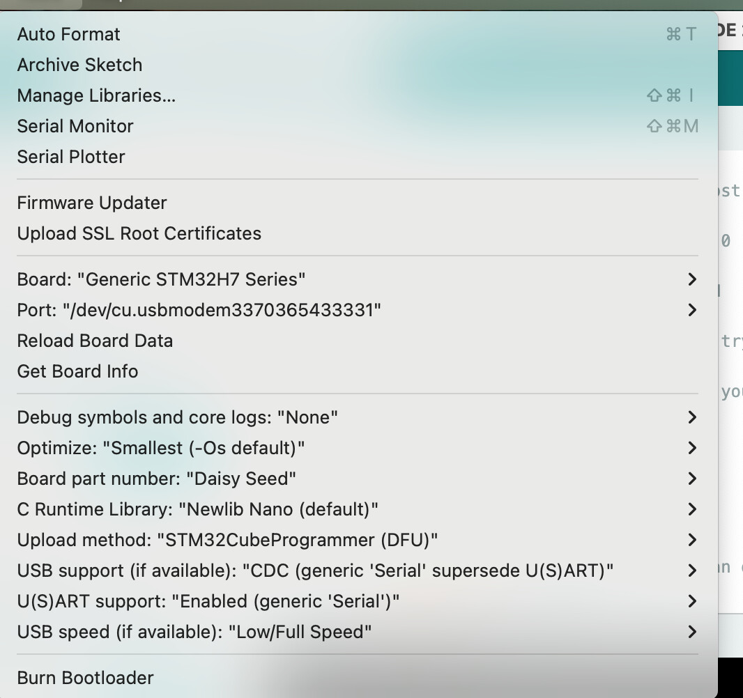Expand the Board submenu for Generic STM32H7
Screen dimensions: 743x698
click(162, 279)
